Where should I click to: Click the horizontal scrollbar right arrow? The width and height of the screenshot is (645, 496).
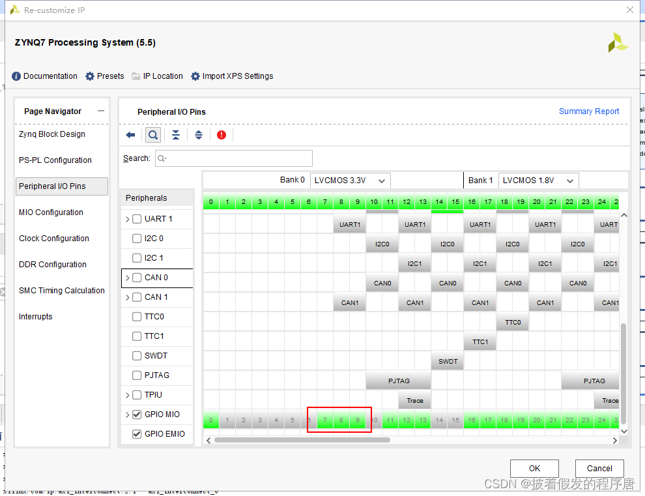point(614,441)
